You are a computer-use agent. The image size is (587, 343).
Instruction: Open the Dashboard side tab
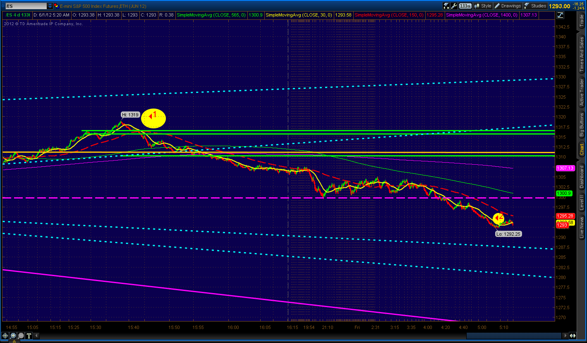tap(582, 177)
